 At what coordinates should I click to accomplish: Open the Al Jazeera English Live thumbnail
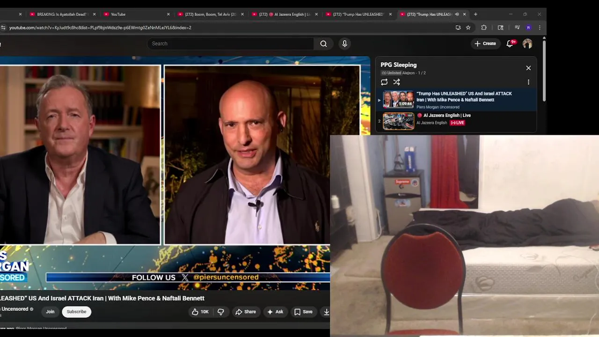[x=398, y=121]
